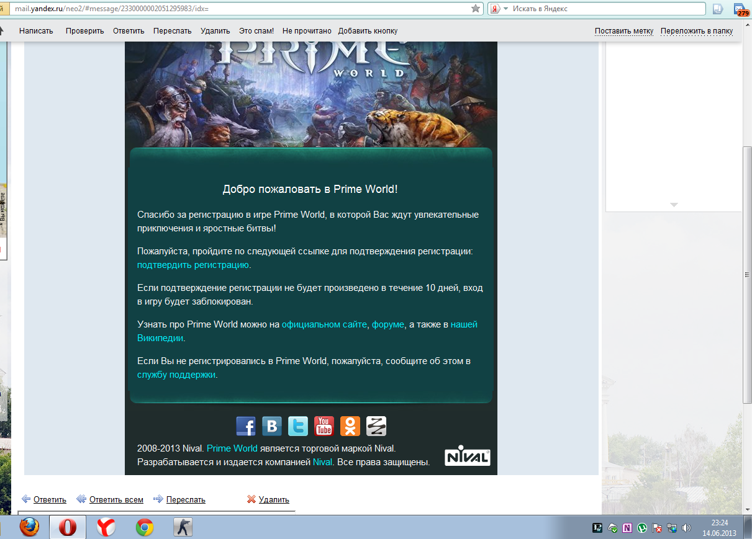The image size is (752, 539).
Task: Click 'Добавить кнопку' in toolbar
Action: 368,31
